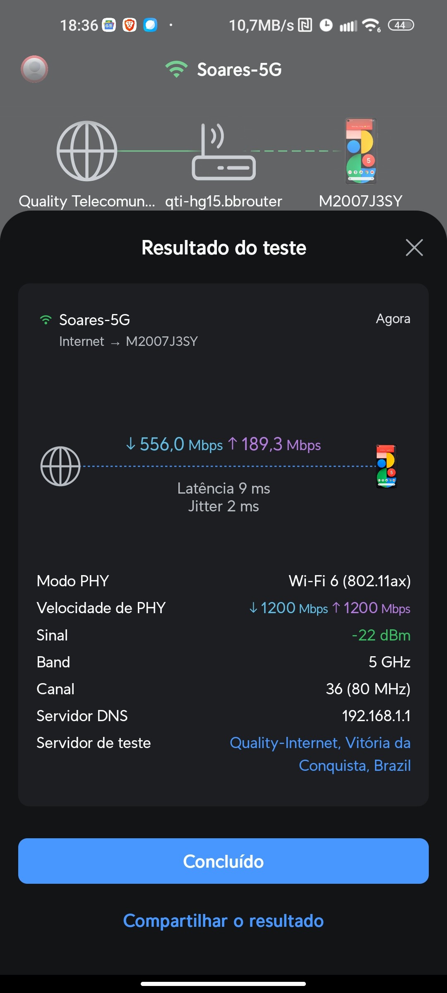This screenshot has height=993, width=447.
Task: Tap the M2007J3SY phone device icon
Action: (361, 151)
